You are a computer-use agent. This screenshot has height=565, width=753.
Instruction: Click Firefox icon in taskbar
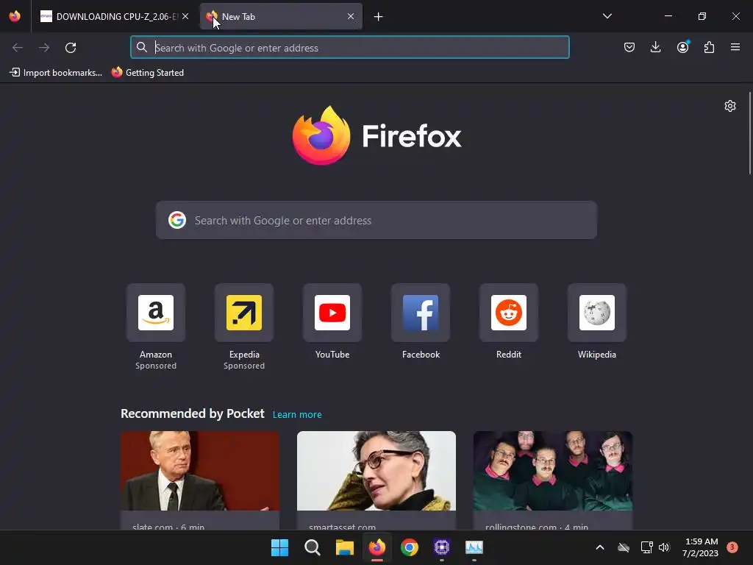[377, 547]
